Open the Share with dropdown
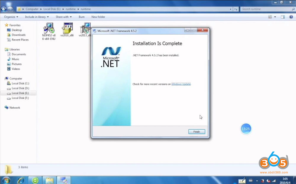The image size is (296, 184). click(x=64, y=17)
